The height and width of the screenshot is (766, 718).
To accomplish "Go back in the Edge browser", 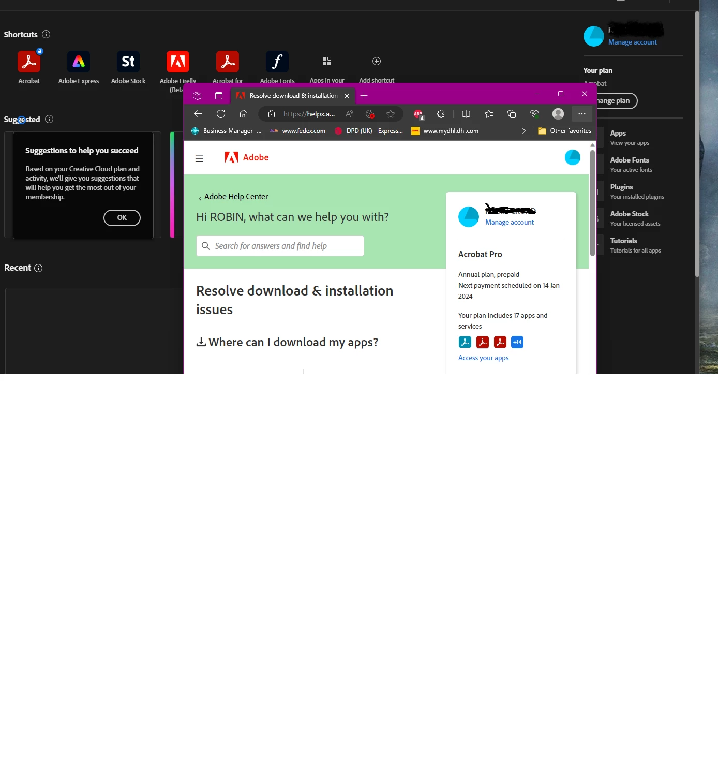I will (198, 114).
